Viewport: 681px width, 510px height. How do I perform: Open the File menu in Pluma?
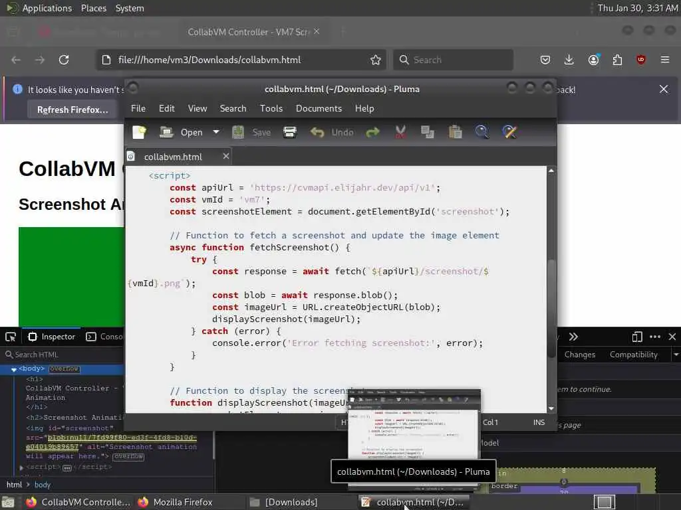(x=138, y=108)
